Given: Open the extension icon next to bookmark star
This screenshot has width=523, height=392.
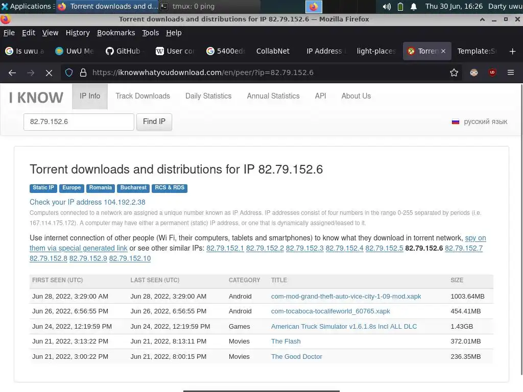Looking at the screenshot, I should (x=473, y=72).
